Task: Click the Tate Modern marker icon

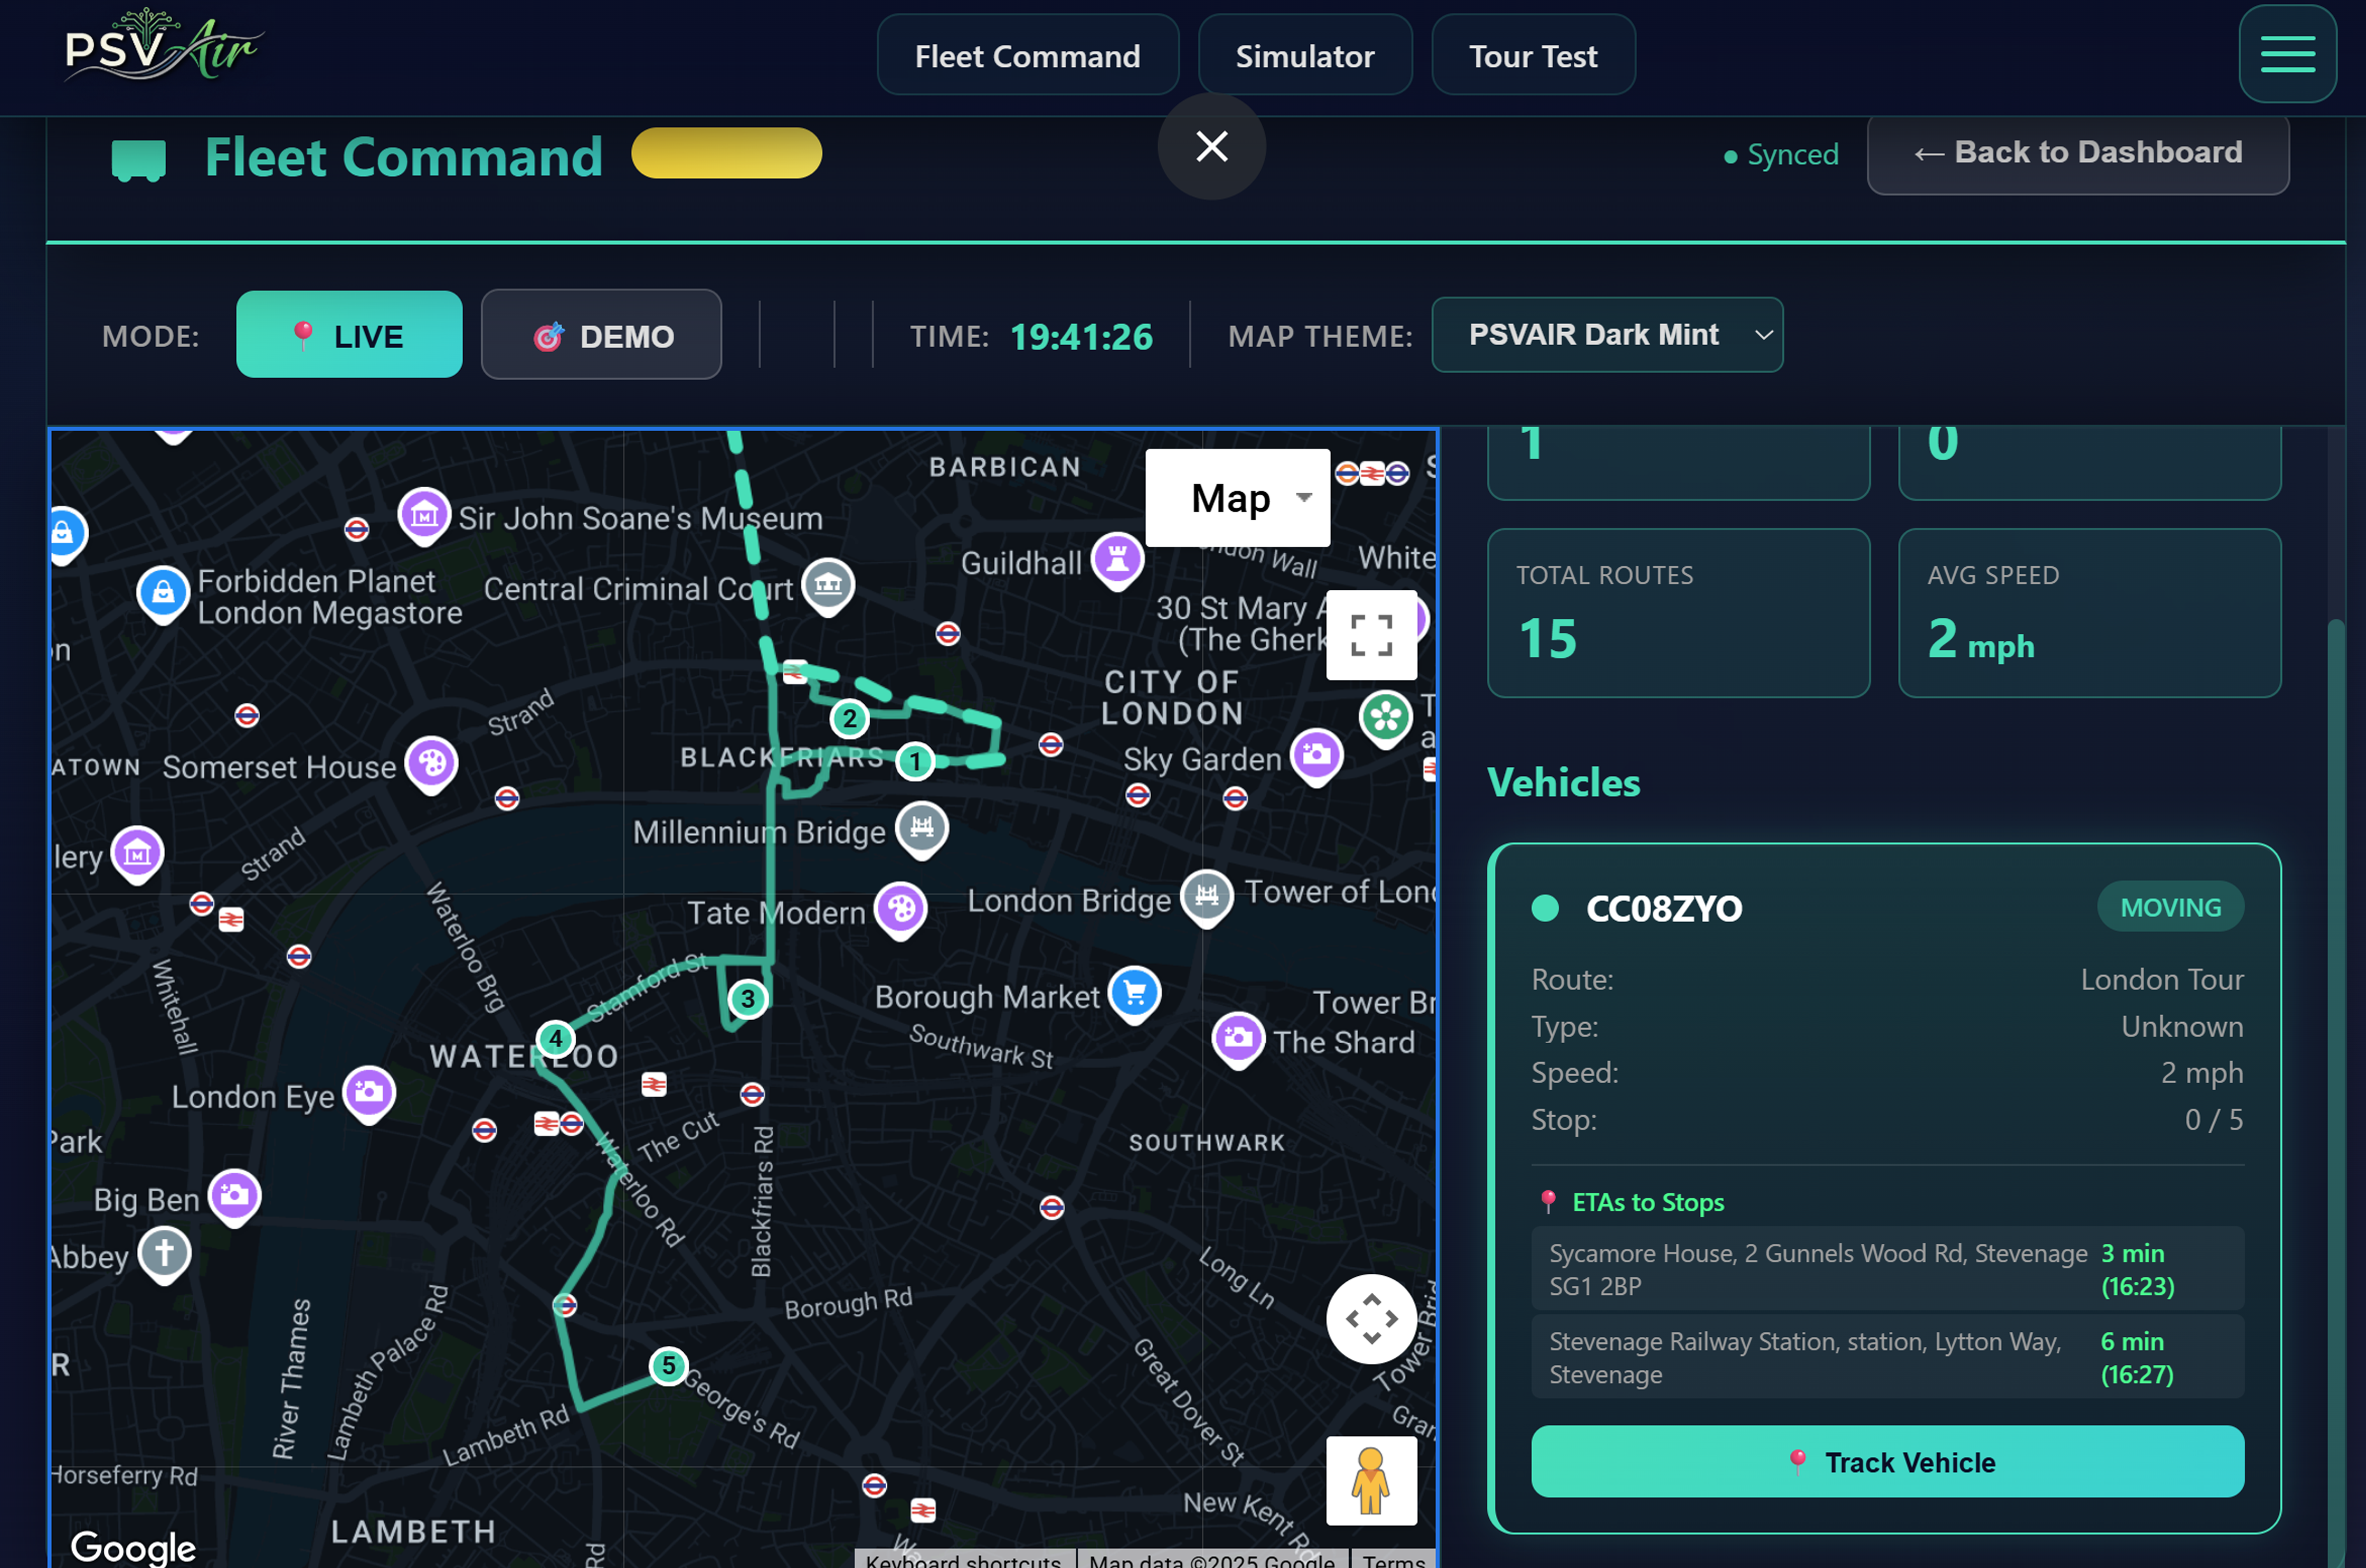Action: point(901,910)
